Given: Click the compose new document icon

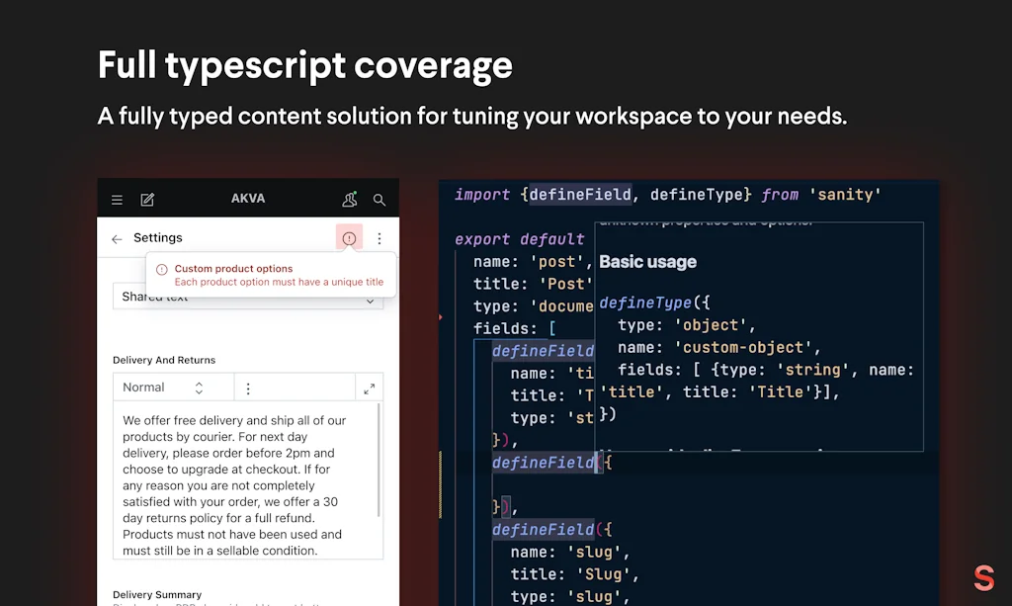Looking at the screenshot, I should [x=146, y=200].
